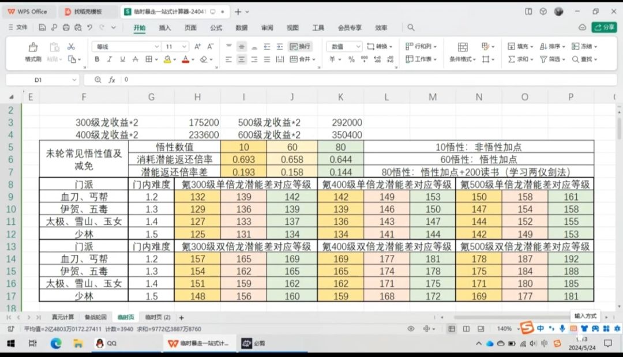
Task: Open QQ from the Windows taskbar
Action: [x=106, y=344]
